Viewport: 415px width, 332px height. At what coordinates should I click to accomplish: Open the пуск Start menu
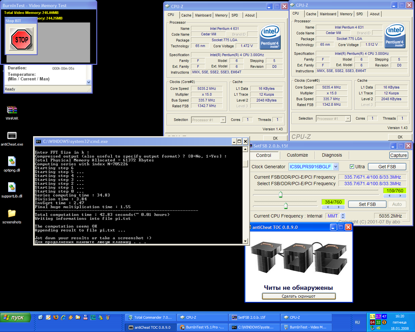16,318
